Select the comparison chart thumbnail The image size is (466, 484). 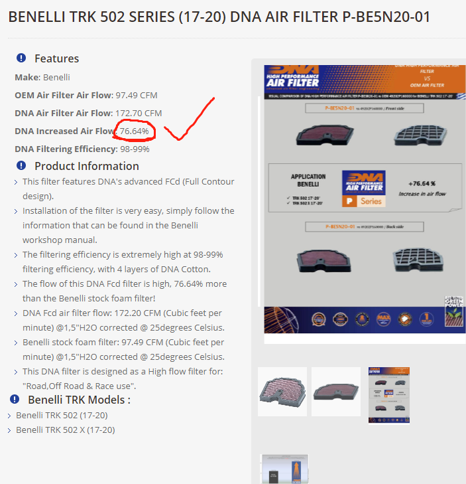pos(389,395)
